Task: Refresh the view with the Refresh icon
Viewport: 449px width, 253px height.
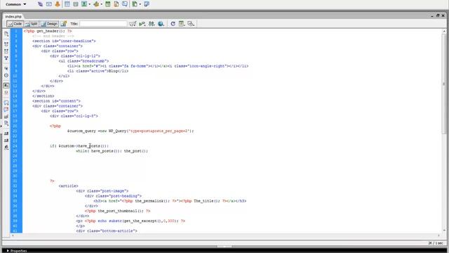Action: pos(173,24)
